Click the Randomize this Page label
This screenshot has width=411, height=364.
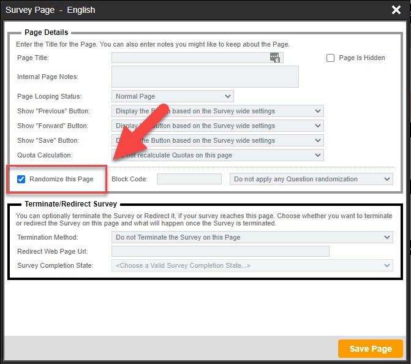pos(61,179)
